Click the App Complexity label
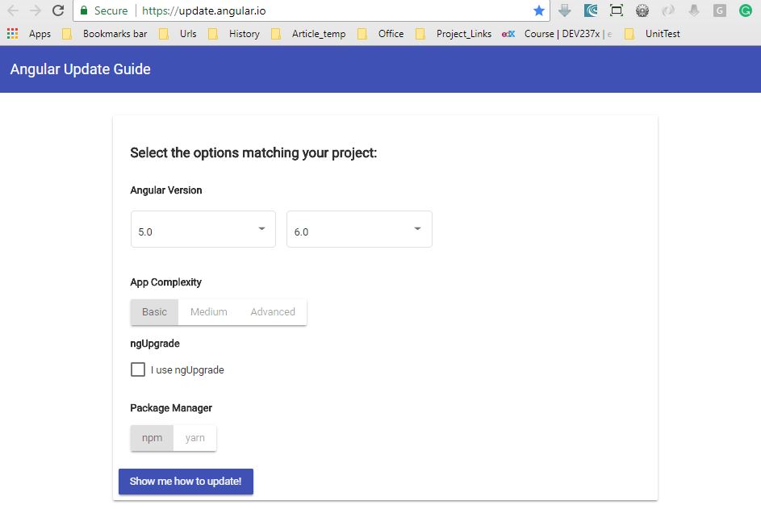This screenshot has width=761, height=509. (165, 282)
